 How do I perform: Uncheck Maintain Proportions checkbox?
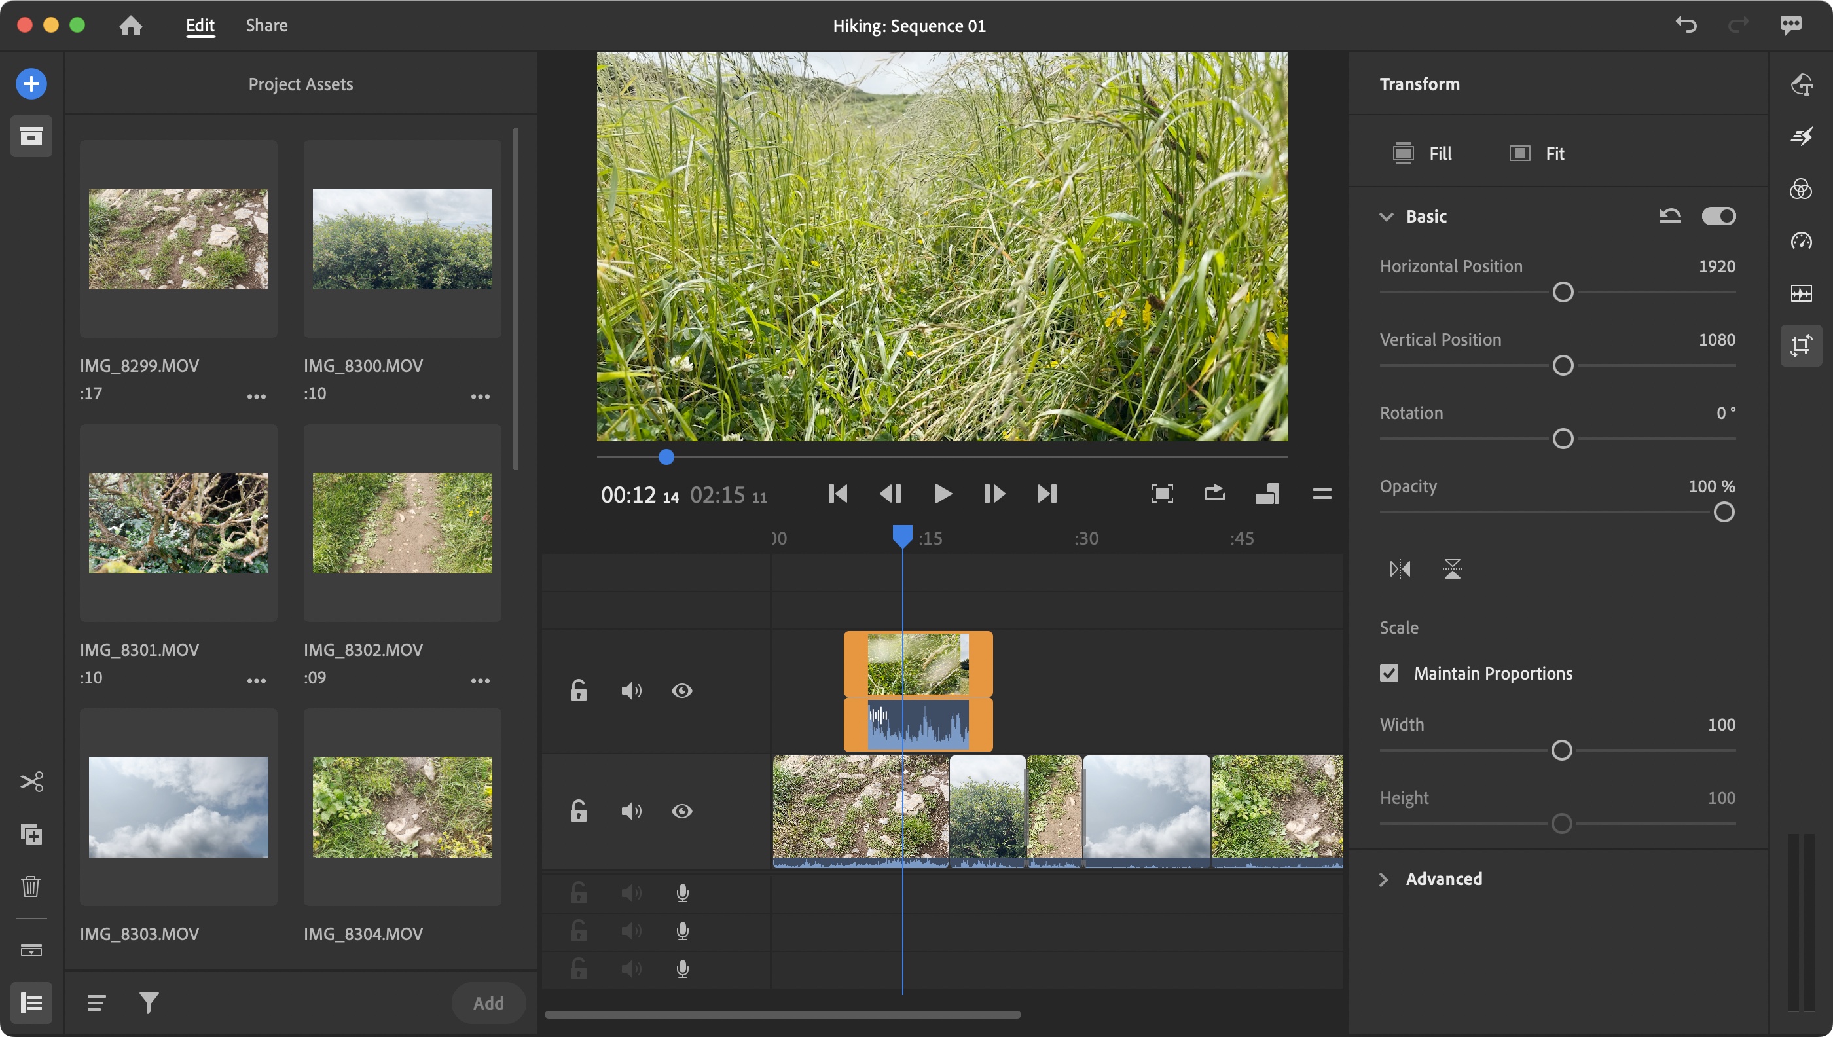1388,673
